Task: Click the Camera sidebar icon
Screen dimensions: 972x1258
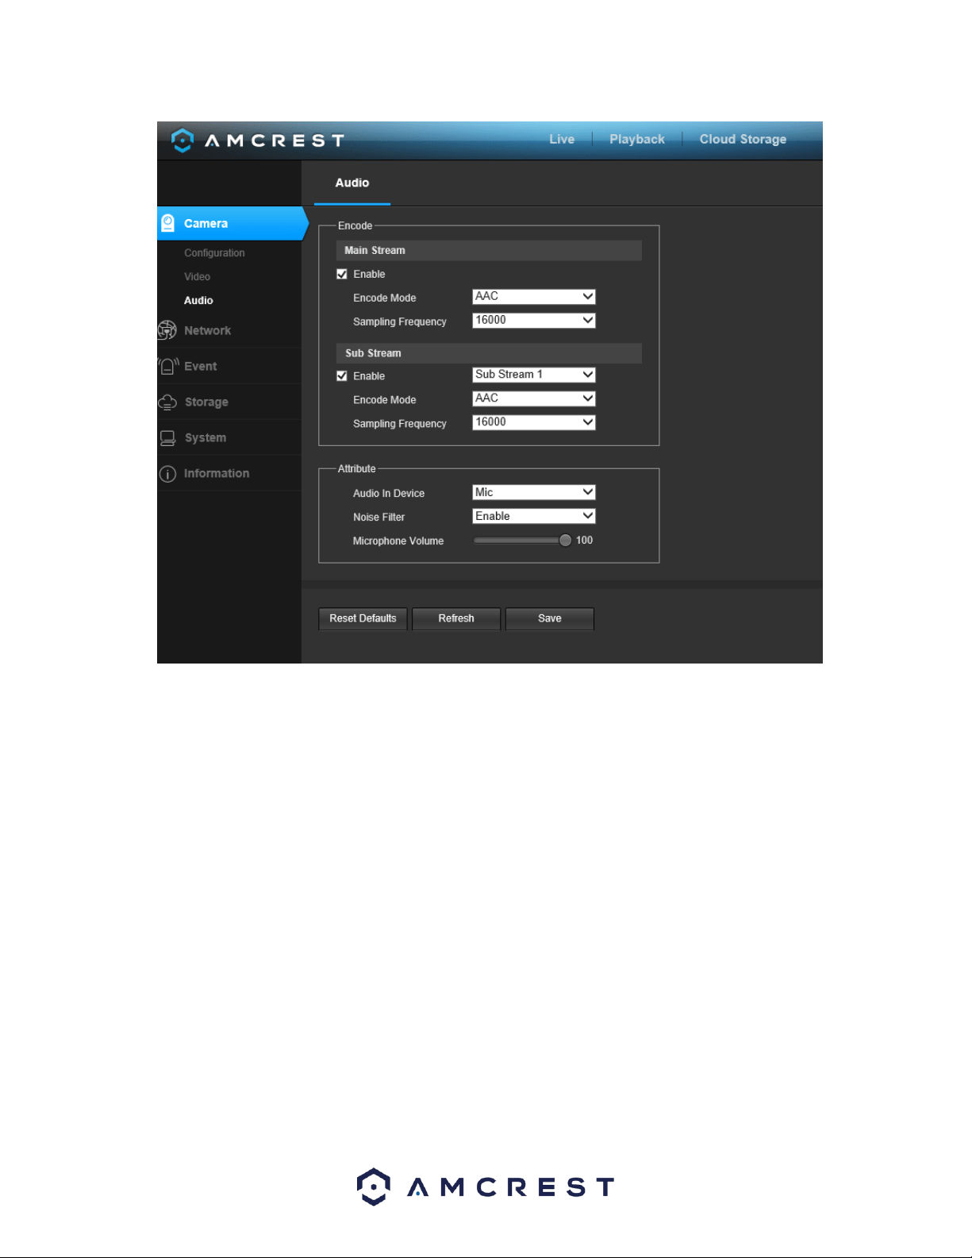Action: tap(167, 223)
